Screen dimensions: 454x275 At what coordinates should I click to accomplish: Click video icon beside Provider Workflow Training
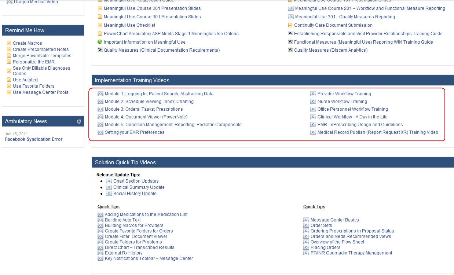[x=313, y=94]
